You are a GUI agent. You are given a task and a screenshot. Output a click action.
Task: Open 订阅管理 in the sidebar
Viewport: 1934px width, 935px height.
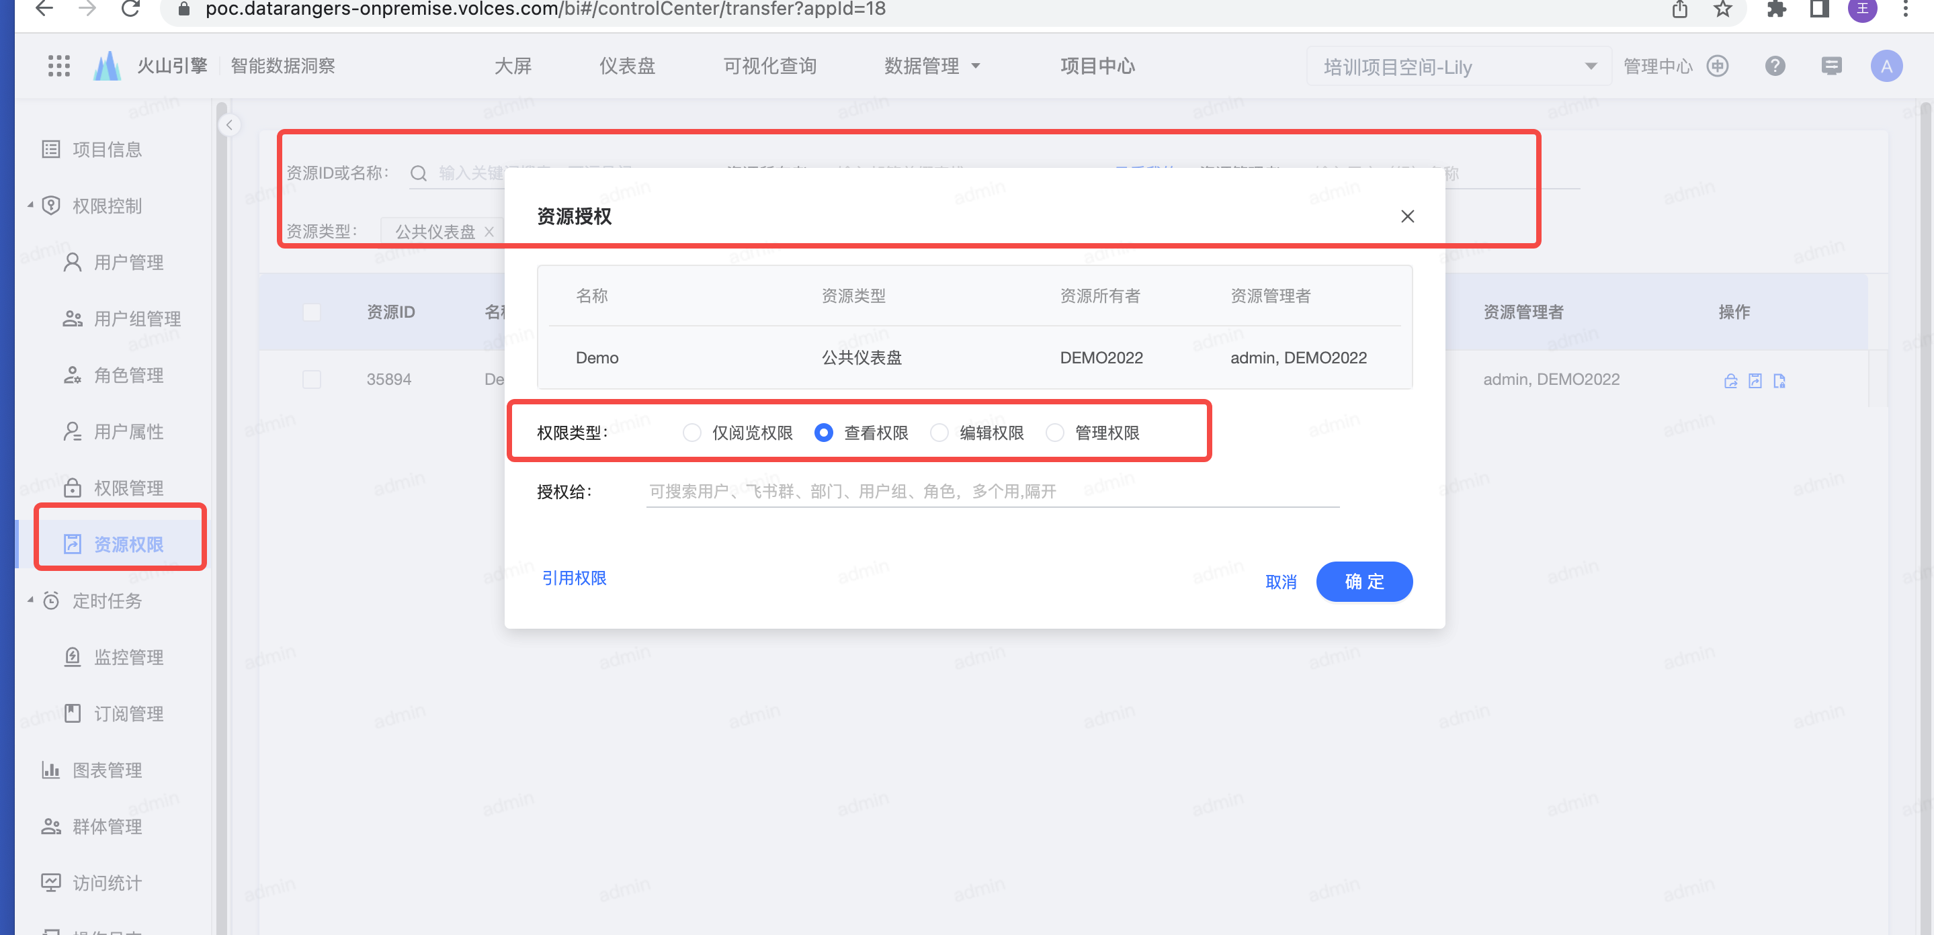coord(113,713)
